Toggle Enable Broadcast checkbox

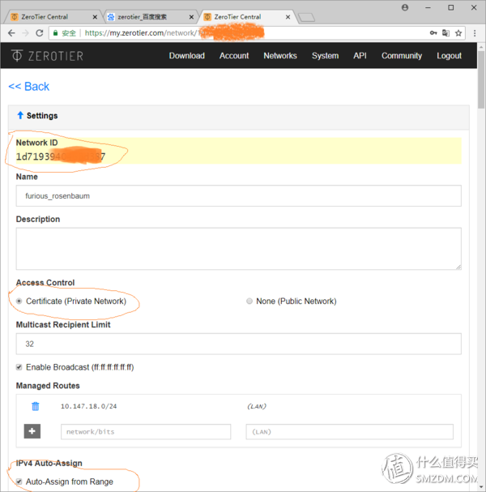(x=19, y=367)
